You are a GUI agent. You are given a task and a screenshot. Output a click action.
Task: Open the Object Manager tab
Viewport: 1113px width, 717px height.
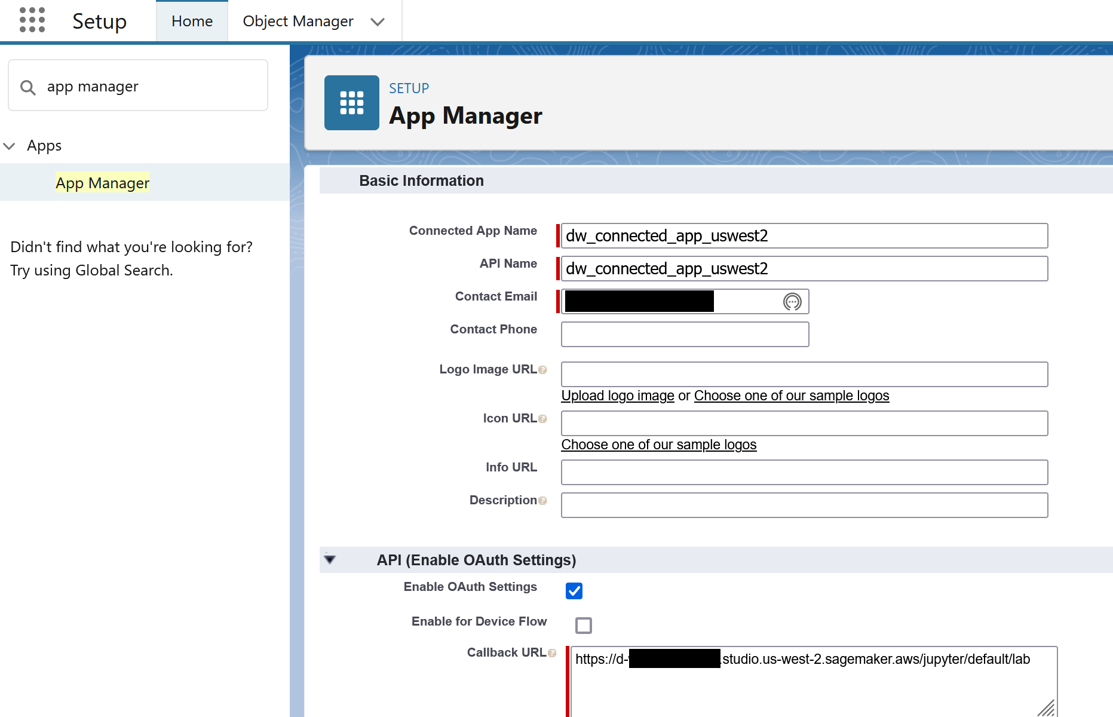298,22
